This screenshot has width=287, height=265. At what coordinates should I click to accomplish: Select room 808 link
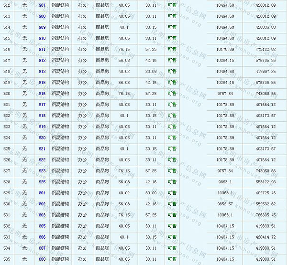[42, 259]
